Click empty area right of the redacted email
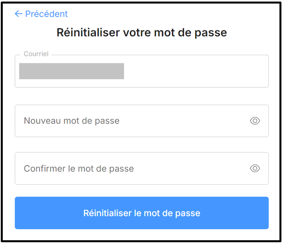Image resolution: width=283 pixels, height=243 pixels. pyautogui.click(x=197, y=71)
